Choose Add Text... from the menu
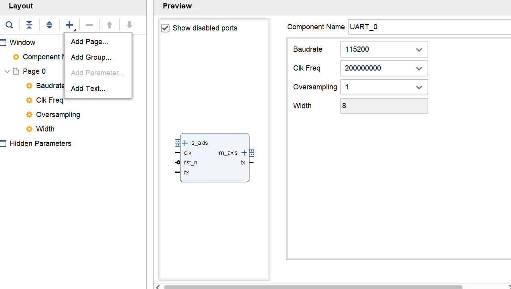The height and width of the screenshot is (289, 511). click(88, 89)
